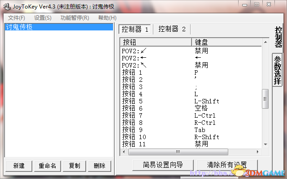Close the JoyToKey window
The height and width of the screenshot is (179, 287).
pyautogui.click(x=269, y=4)
